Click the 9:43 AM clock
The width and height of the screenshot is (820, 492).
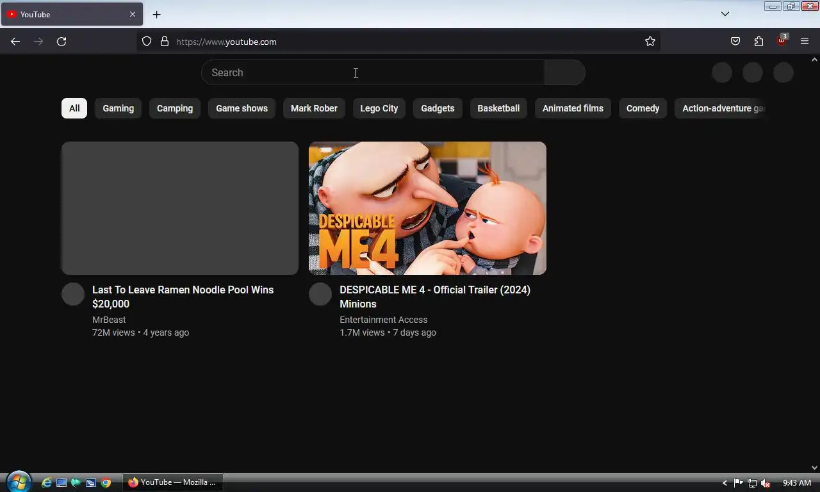point(797,483)
